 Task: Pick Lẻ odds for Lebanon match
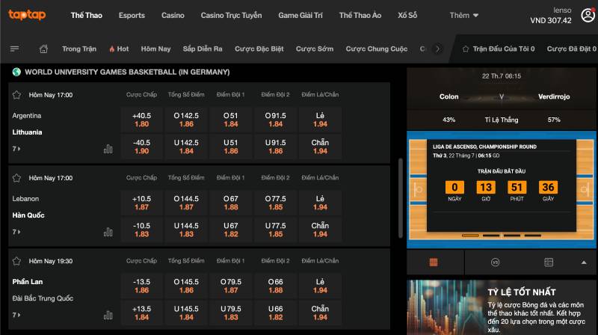click(x=320, y=203)
